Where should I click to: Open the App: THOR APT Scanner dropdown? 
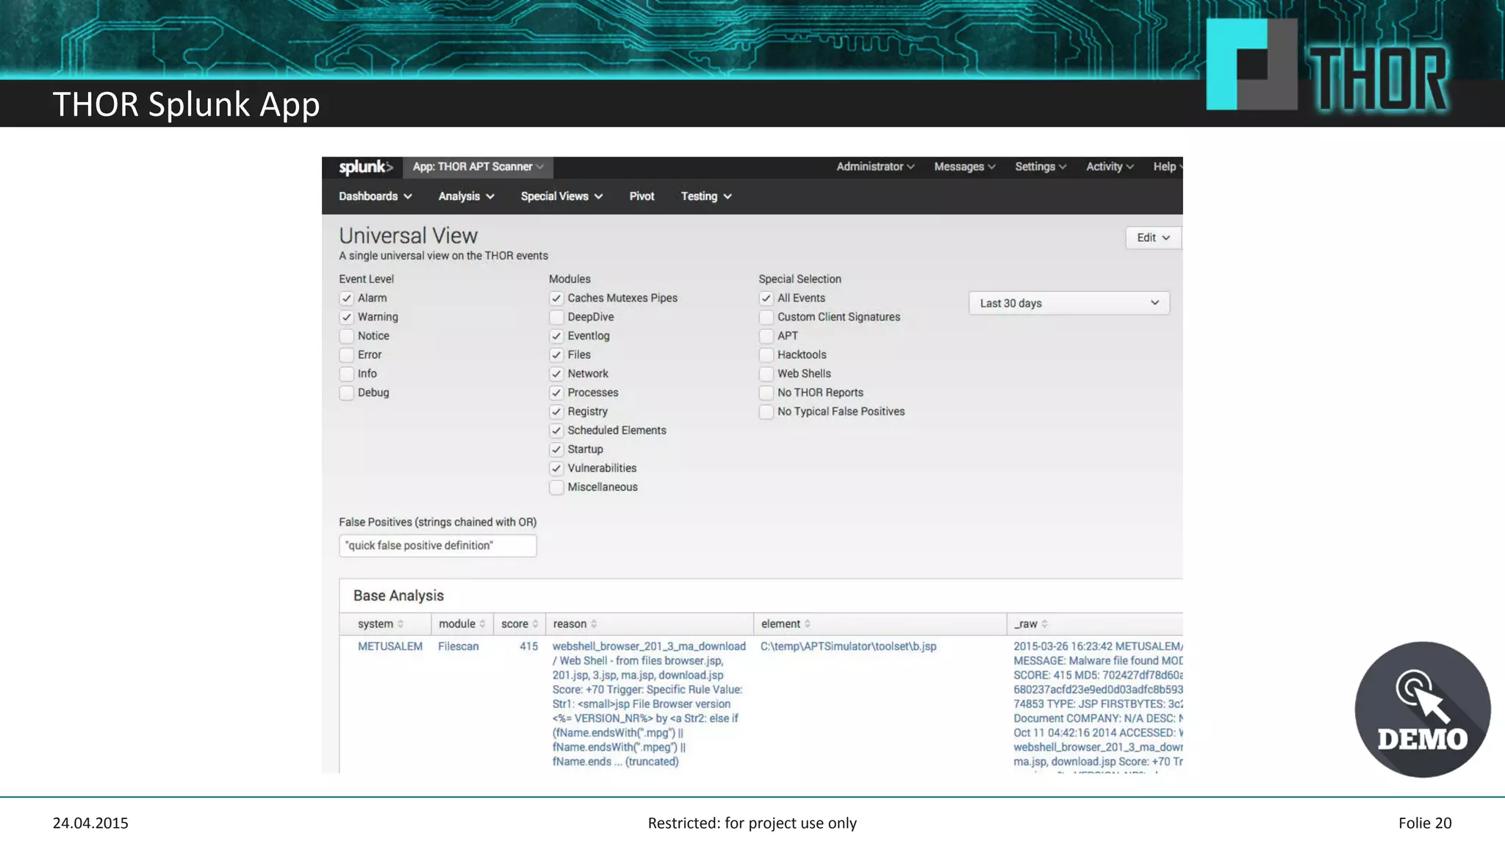(x=478, y=167)
